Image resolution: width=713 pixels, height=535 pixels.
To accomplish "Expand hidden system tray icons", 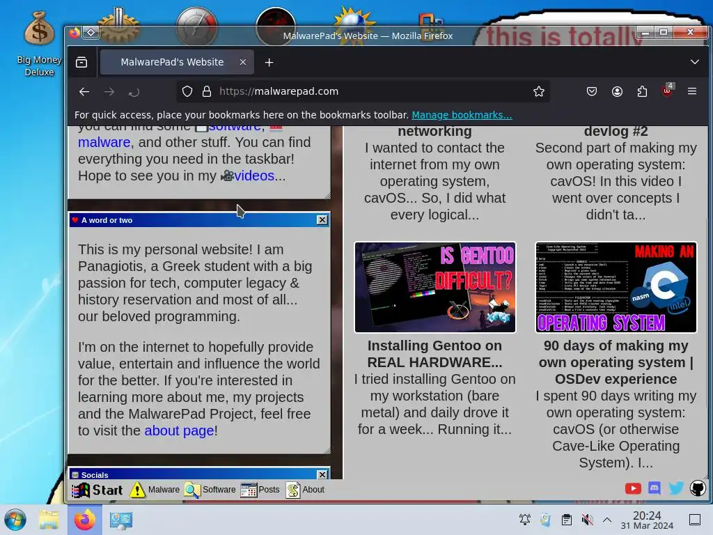I will click(607, 520).
